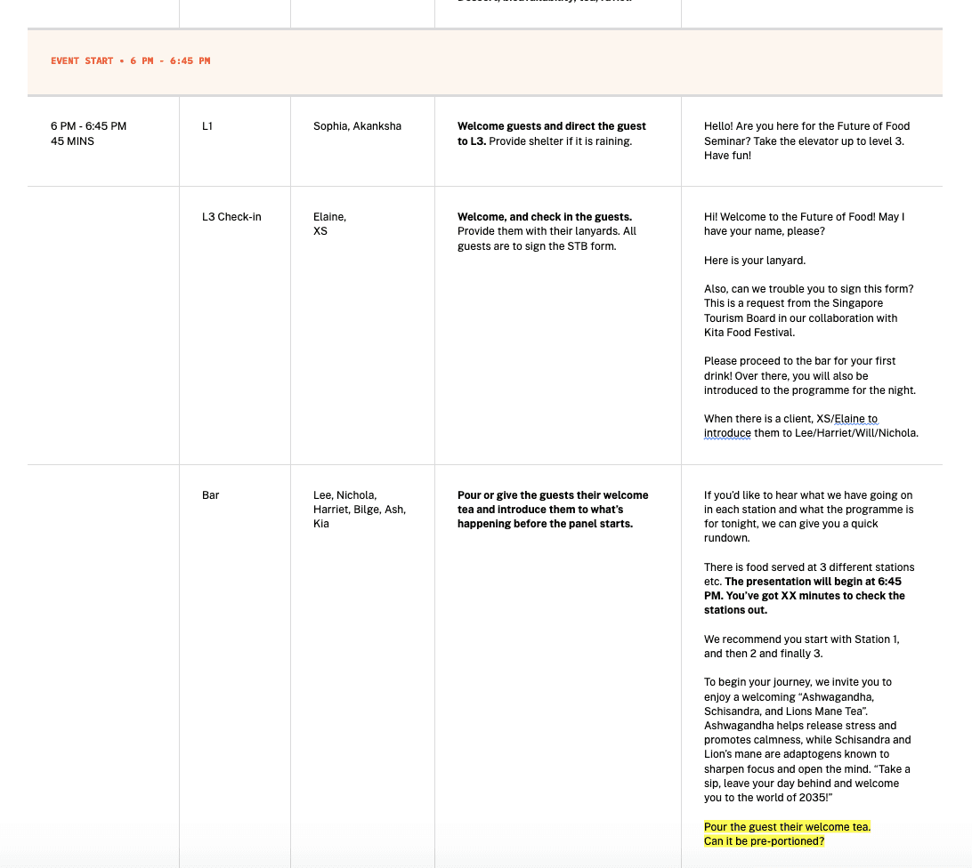This screenshot has width=972, height=868.
Task: Click the 'Here is your lanyard.' line
Action: pyautogui.click(x=755, y=261)
